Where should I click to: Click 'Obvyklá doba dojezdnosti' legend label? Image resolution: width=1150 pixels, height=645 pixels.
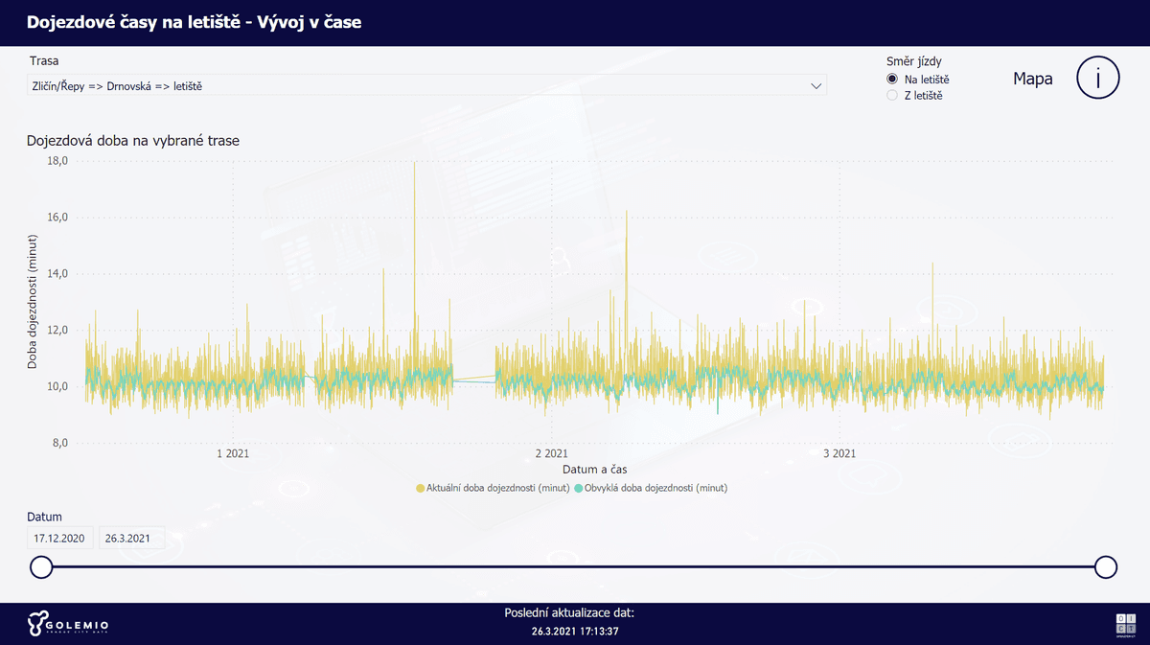tap(655, 488)
